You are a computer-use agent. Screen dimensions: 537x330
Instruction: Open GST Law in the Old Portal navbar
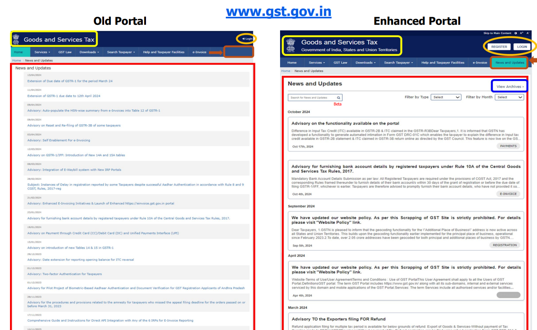click(x=65, y=52)
